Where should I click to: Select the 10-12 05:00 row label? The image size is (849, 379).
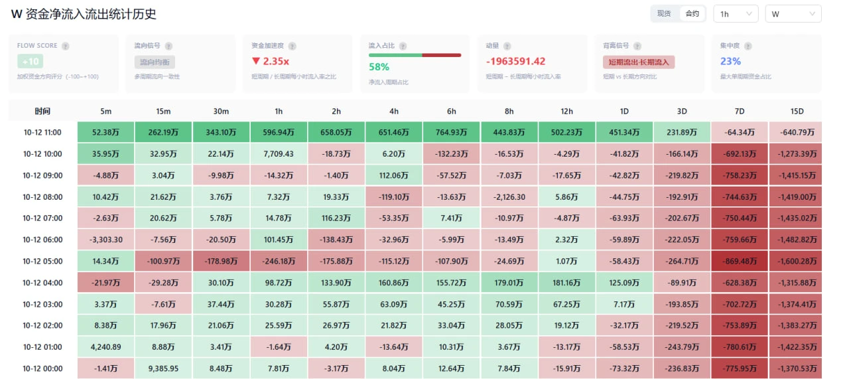[42, 261]
